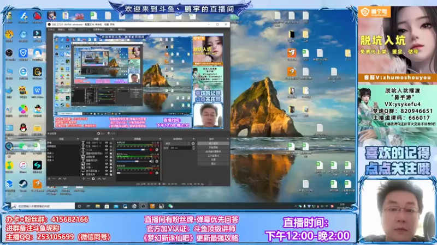The image size is (437, 245).
Task: Move selected source up with chevron
Action: 99,179
